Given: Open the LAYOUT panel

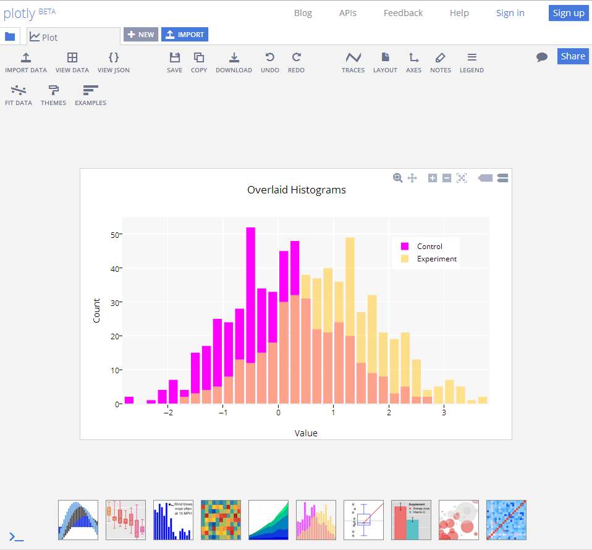Looking at the screenshot, I should (x=385, y=62).
